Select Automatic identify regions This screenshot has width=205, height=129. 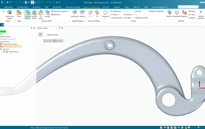(74, 14)
